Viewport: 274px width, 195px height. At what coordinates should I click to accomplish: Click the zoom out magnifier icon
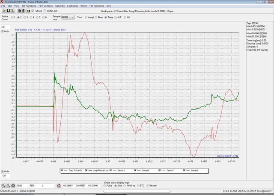point(8,186)
